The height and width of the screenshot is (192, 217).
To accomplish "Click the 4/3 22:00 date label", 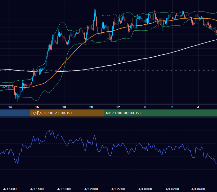I will (118, 189).
